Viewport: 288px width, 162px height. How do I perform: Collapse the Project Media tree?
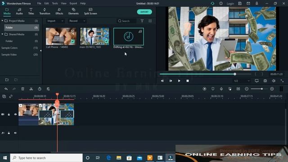(x=2, y=21)
